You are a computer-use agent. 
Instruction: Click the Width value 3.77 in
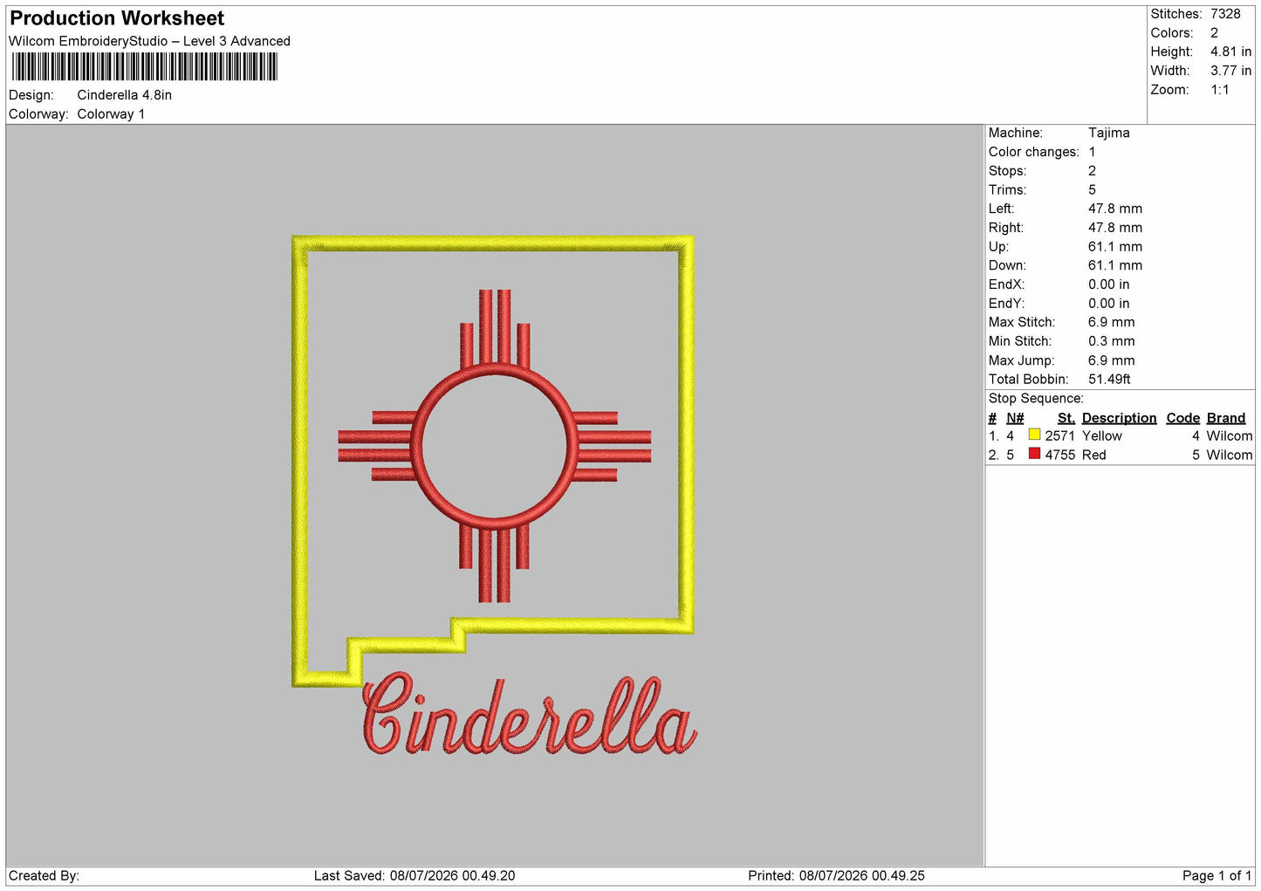click(1230, 71)
